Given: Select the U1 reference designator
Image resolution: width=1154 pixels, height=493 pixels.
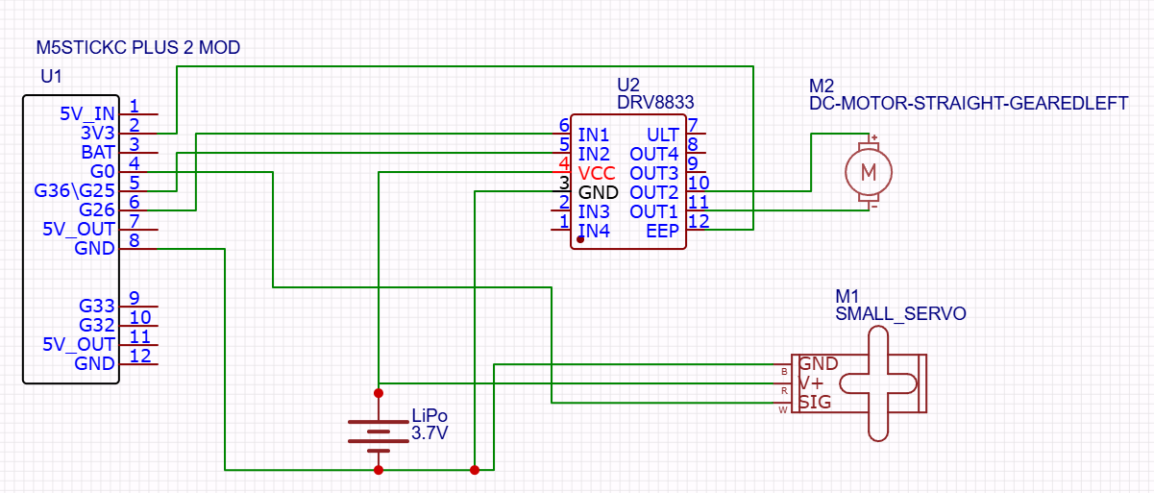Looking at the screenshot, I should click(51, 75).
